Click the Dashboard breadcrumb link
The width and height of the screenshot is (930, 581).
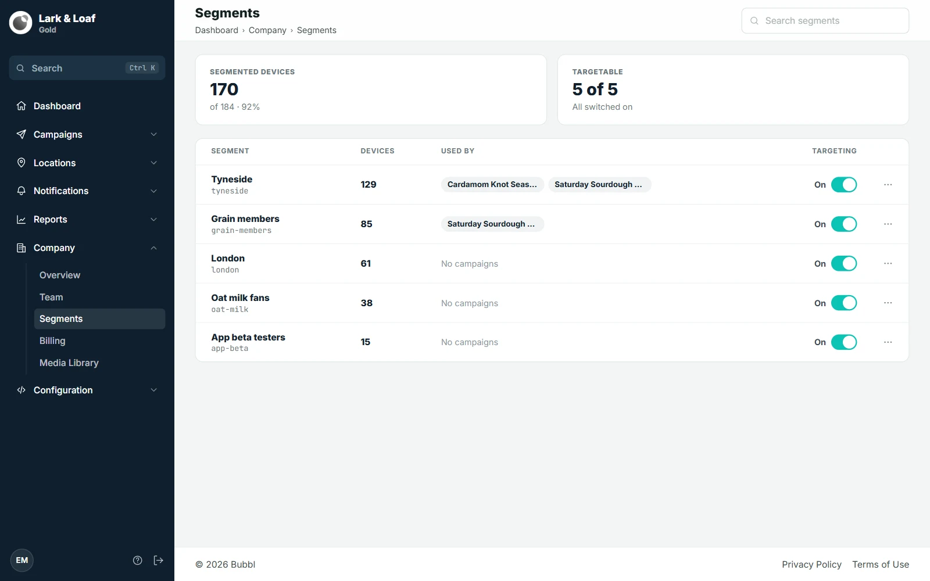(217, 30)
